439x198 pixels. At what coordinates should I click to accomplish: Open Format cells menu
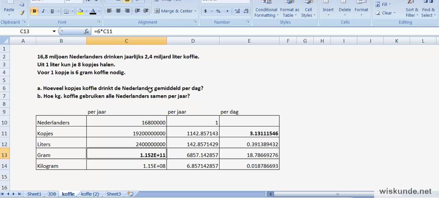pos(361,9)
